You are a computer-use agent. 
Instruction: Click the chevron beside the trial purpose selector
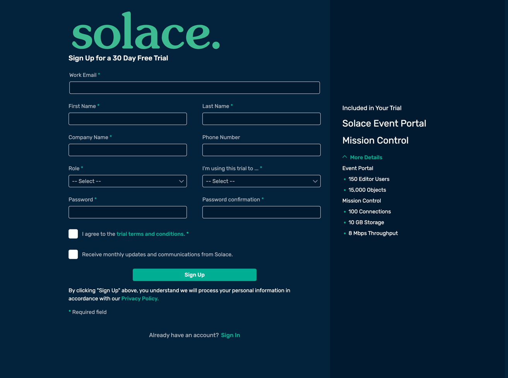(x=315, y=181)
